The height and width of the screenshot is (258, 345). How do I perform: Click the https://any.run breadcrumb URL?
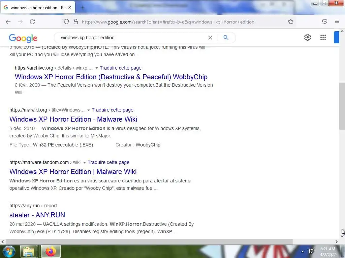24,206
